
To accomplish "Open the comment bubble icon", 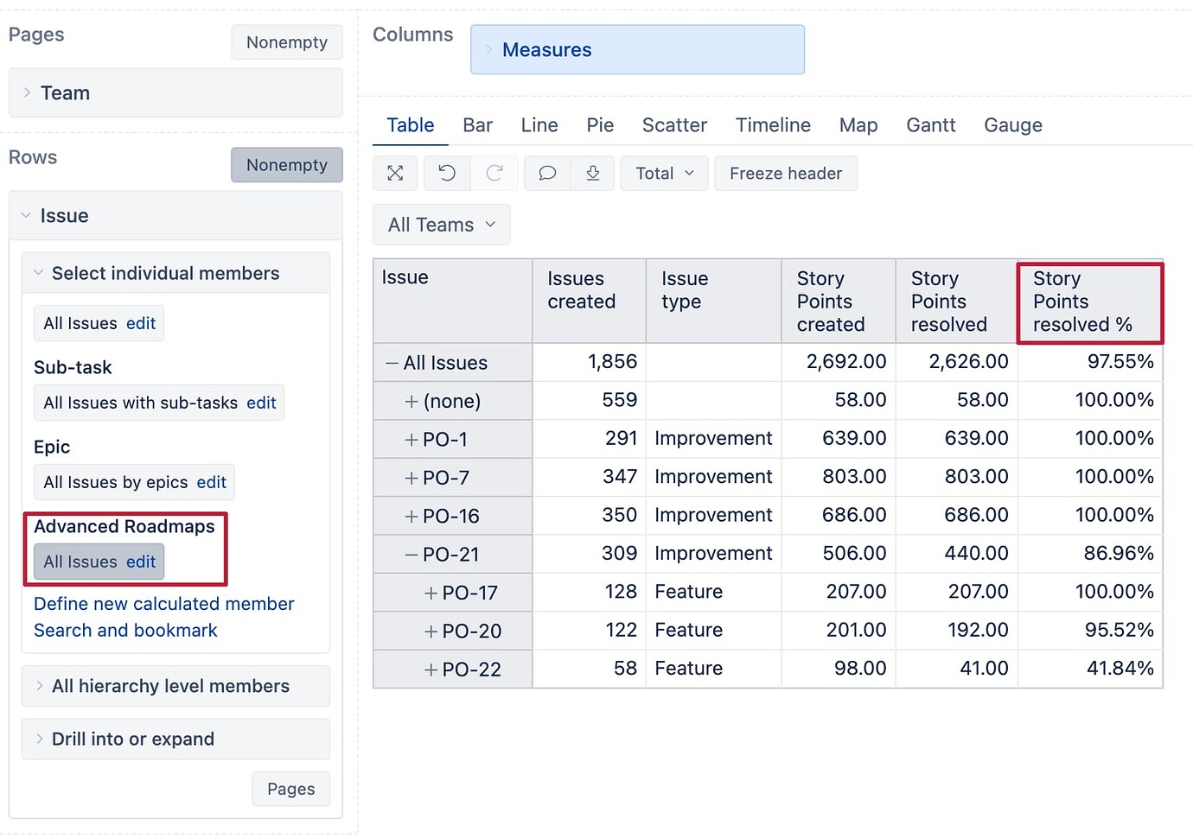I will pos(547,174).
